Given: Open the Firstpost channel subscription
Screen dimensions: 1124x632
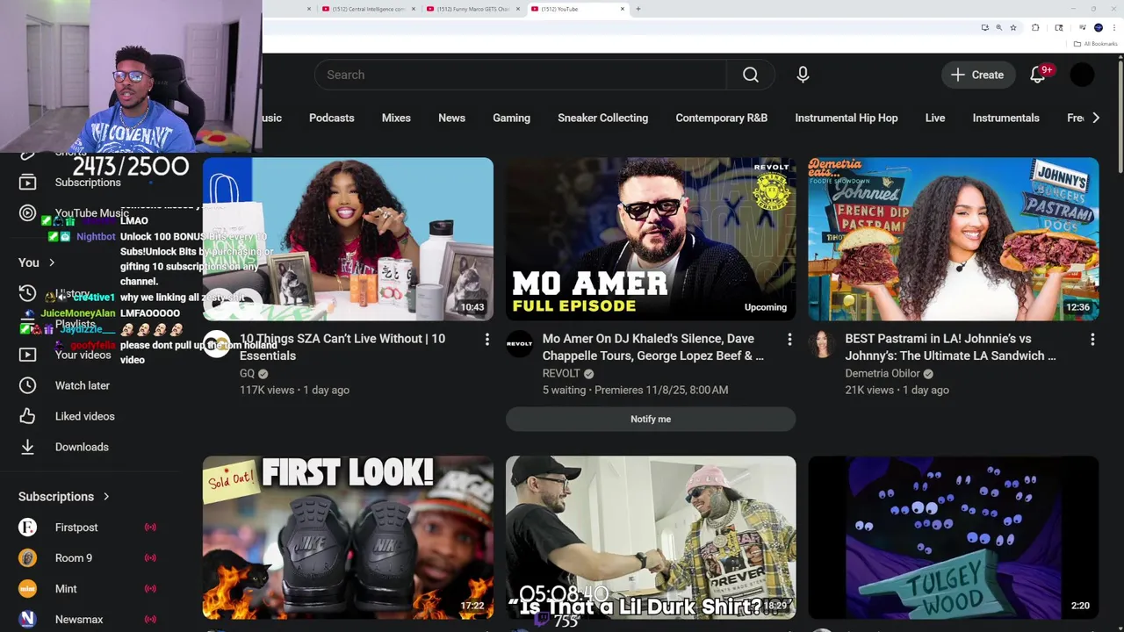Looking at the screenshot, I should (x=76, y=528).
